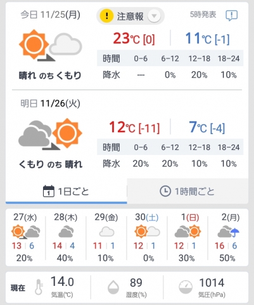The height and width of the screenshot is (305, 254).
Task: Tap tomorrow's date 明日 11/26(火)
Action: coord(50,104)
